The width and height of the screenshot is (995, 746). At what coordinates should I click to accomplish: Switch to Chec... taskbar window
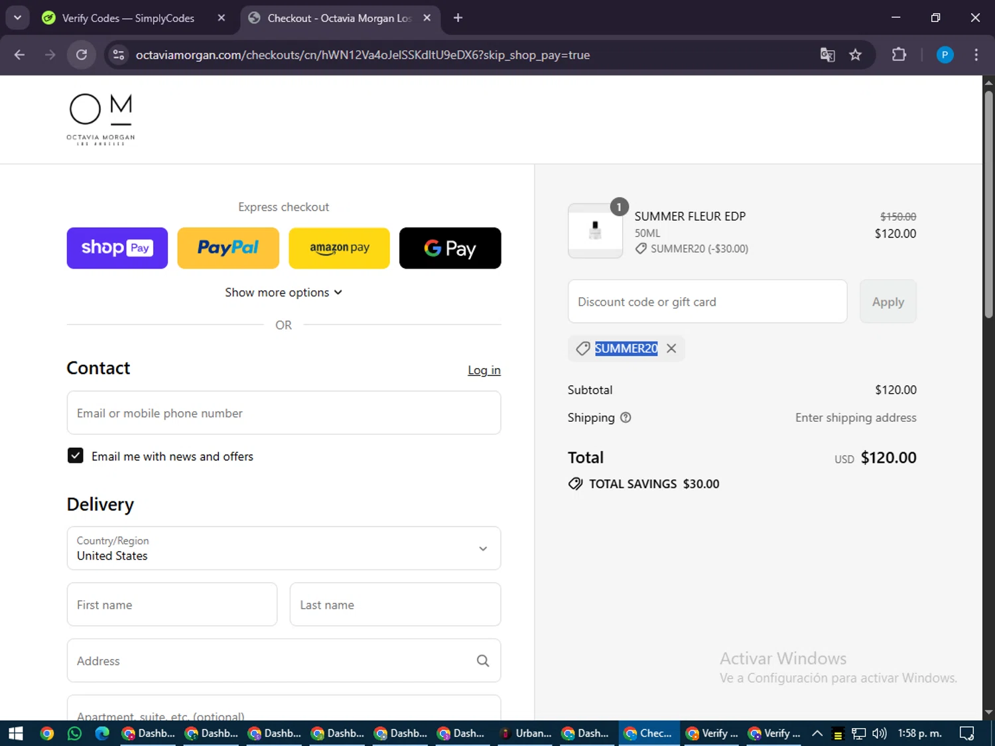tap(648, 733)
